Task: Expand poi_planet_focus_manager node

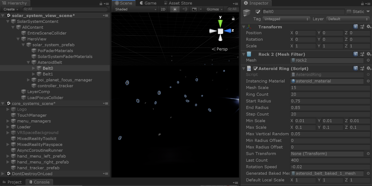Action: [x=29, y=80]
